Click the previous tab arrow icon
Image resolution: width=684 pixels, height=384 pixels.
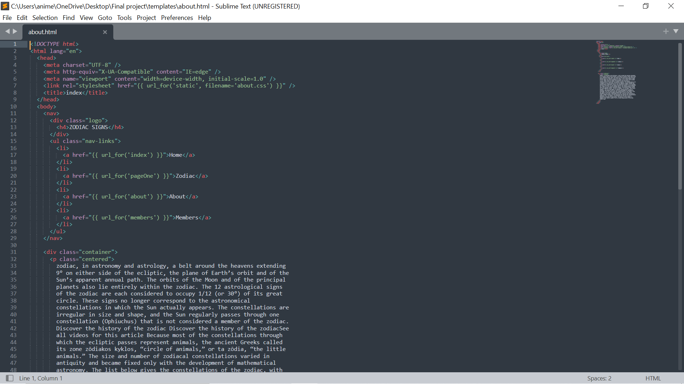point(7,31)
